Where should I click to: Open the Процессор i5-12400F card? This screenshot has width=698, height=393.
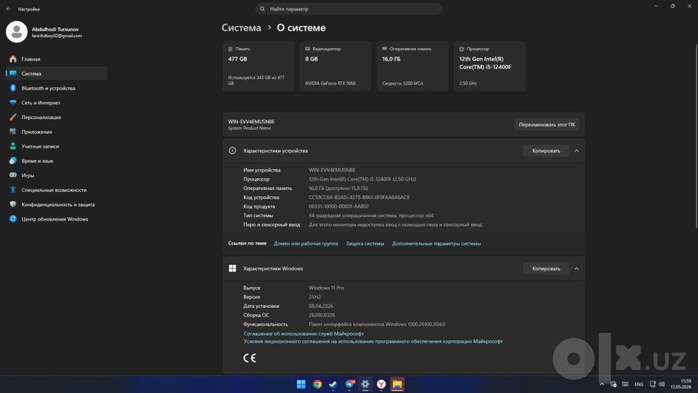(489, 66)
